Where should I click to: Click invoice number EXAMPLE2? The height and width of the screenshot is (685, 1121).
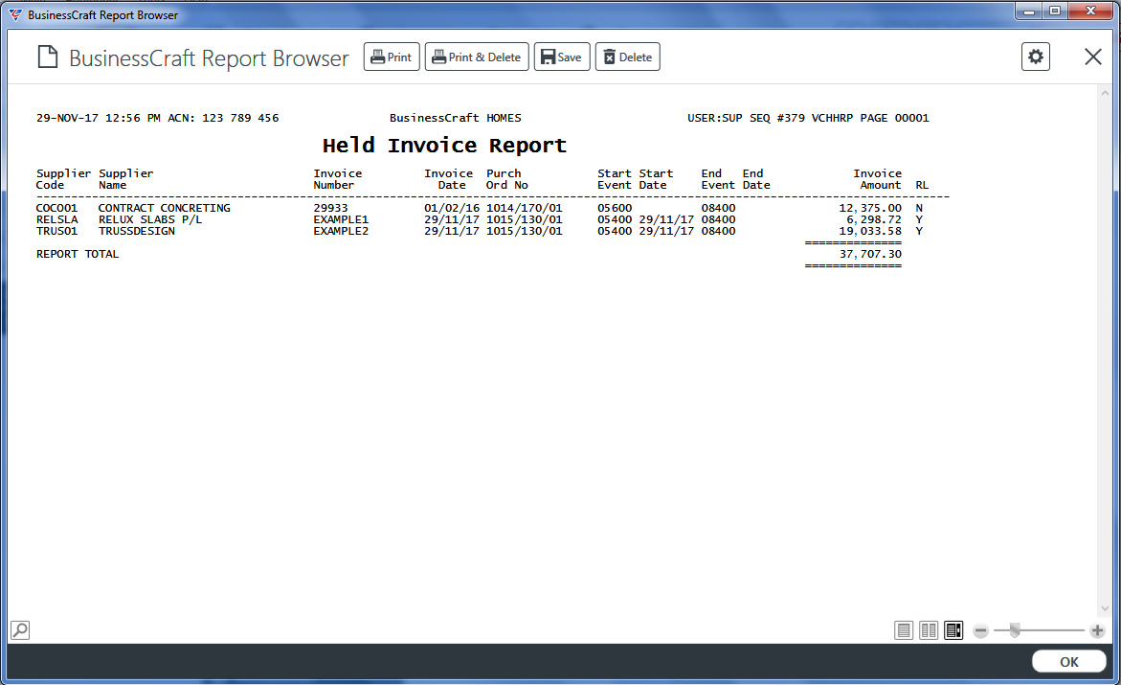pos(341,231)
